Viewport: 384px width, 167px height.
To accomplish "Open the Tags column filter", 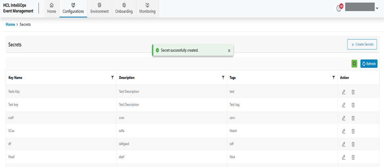I will 333,77.
